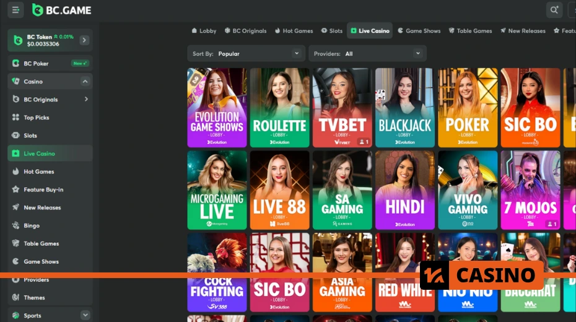The image size is (576, 322).
Task: Expand the BC Originals arrow in sidebar
Action: [86, 99]
